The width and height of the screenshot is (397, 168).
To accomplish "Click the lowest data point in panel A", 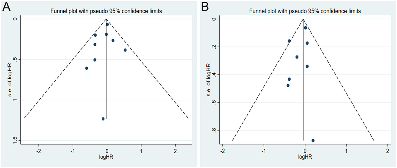I will (x=103, y=119).
